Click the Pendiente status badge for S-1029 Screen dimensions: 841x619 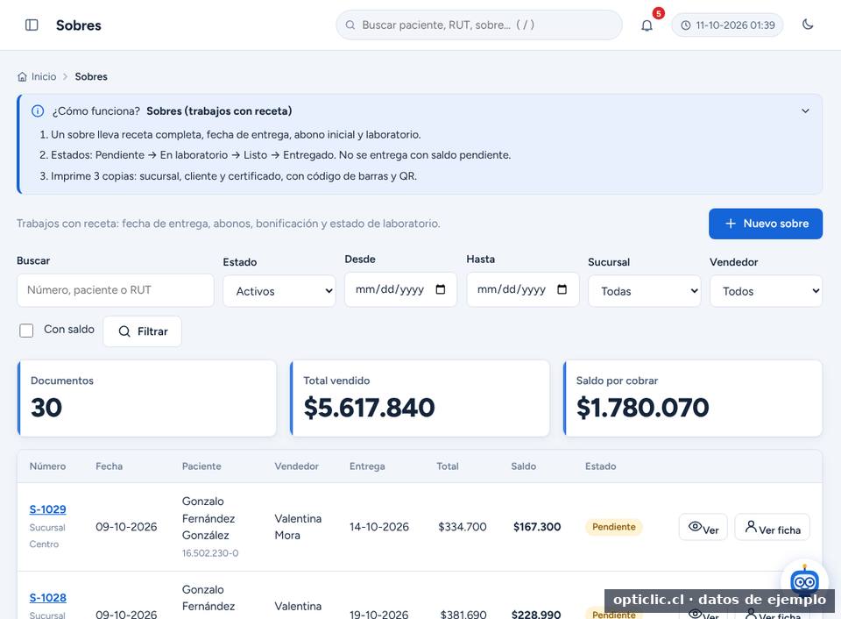coord(613,527)
